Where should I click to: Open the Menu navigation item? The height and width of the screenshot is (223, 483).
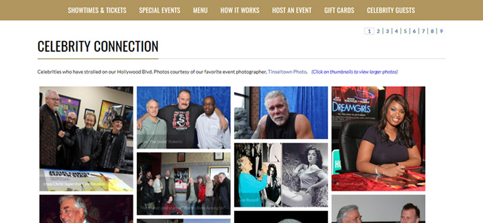click(x=200, y=10)
